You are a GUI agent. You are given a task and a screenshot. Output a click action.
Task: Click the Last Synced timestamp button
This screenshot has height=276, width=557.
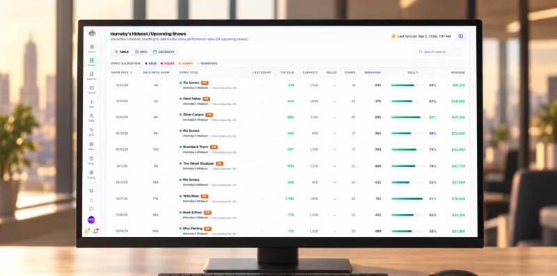coord(421,36)
